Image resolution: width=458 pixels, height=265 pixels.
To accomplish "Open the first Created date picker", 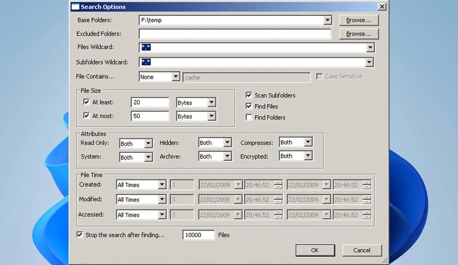I will click(x=238, y=185).
